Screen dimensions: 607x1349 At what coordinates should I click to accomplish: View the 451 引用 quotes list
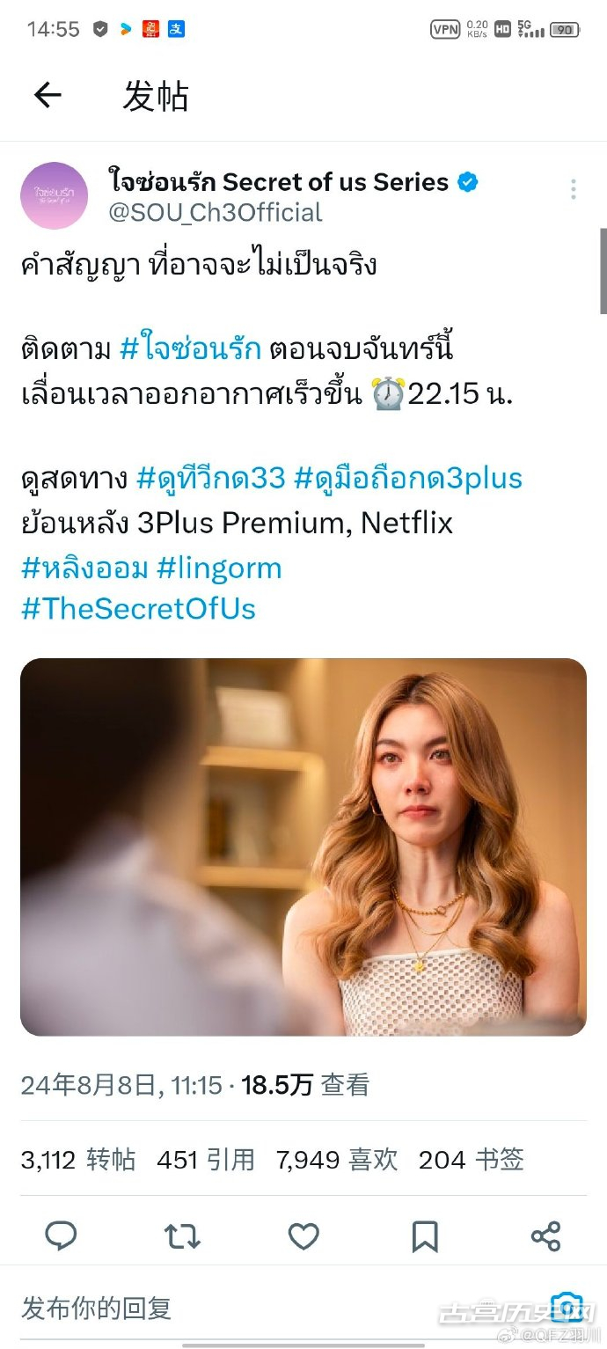click(206, 1160)
